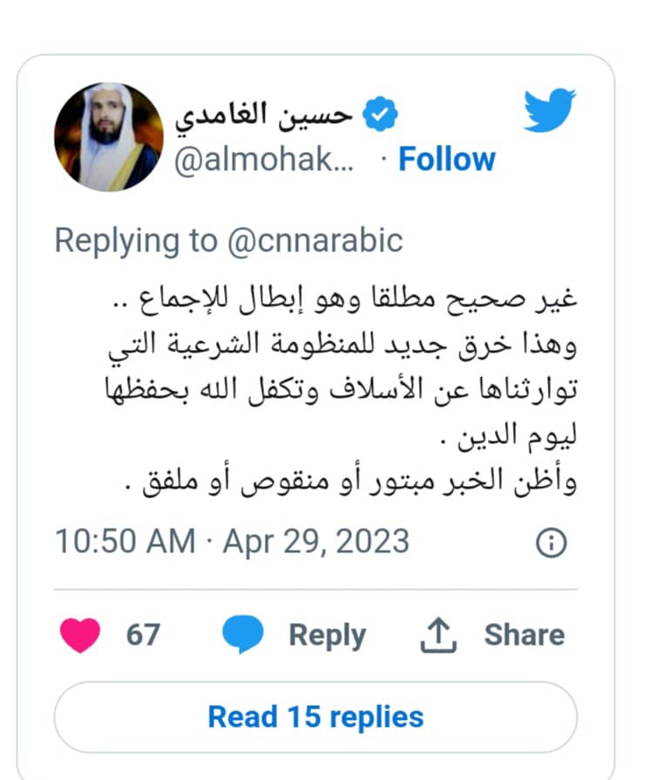
Task: Open the @almohak... handle link
Action: (x=264, y=161)
